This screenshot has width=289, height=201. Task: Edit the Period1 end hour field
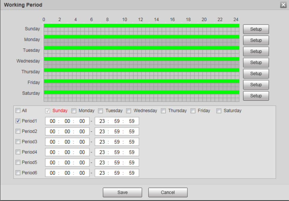pos(102,121)
